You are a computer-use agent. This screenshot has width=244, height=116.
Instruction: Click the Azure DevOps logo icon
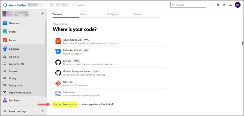tap(5, 5)
